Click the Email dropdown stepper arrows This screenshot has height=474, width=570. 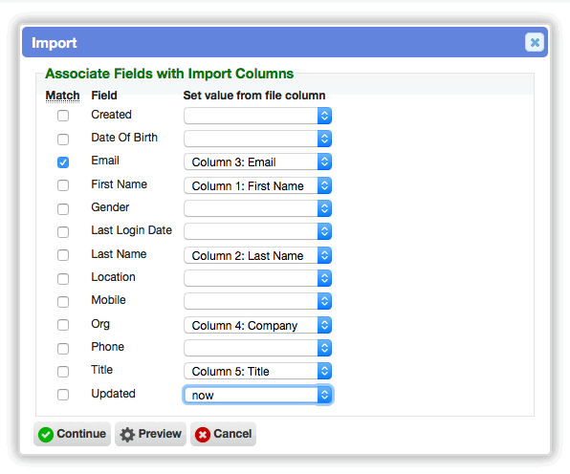coord(324,162)
